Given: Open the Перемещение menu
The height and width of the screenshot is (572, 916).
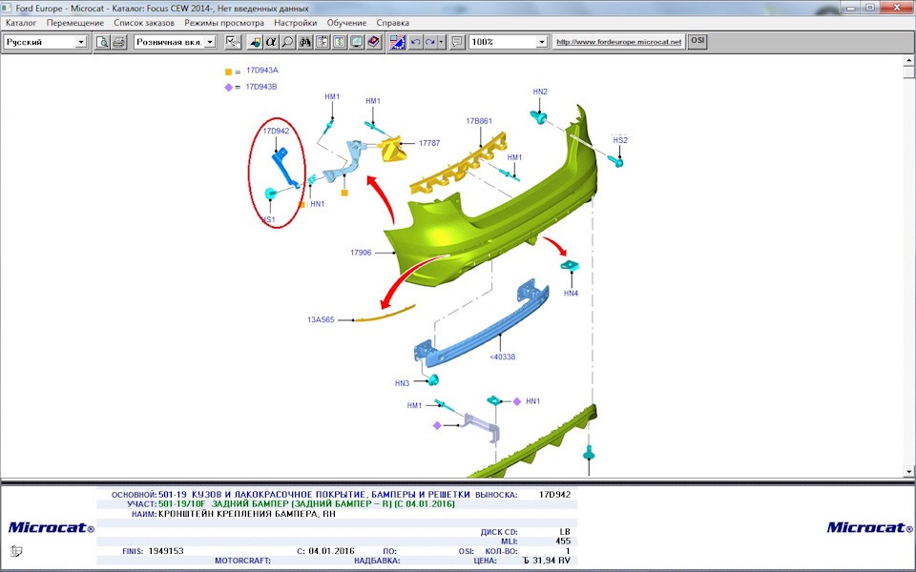Looking at the screenshot, I should [x=75, y=23].
